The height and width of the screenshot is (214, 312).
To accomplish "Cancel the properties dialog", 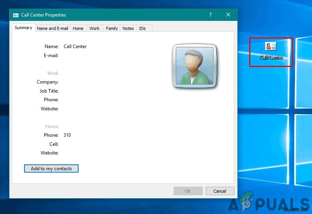I will click(220, 191).
